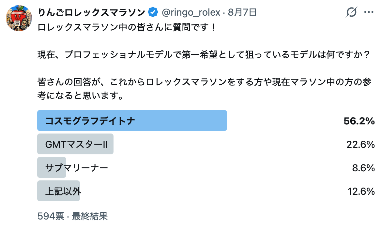Open the three-dot more options menu
The width and height of the screenshot is (381, 226).
tap(369, 12)
